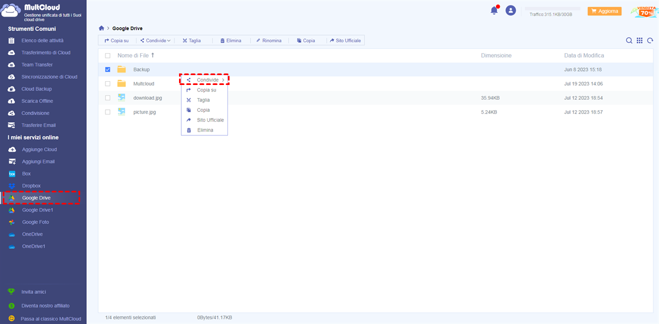Click the traffic usage progress bar
The width and height of the screenshot is (659, 324).
(x=552, y=9)
